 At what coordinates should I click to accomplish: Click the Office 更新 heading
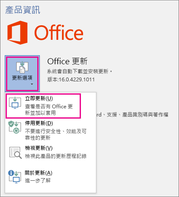(x=67, y=61)
